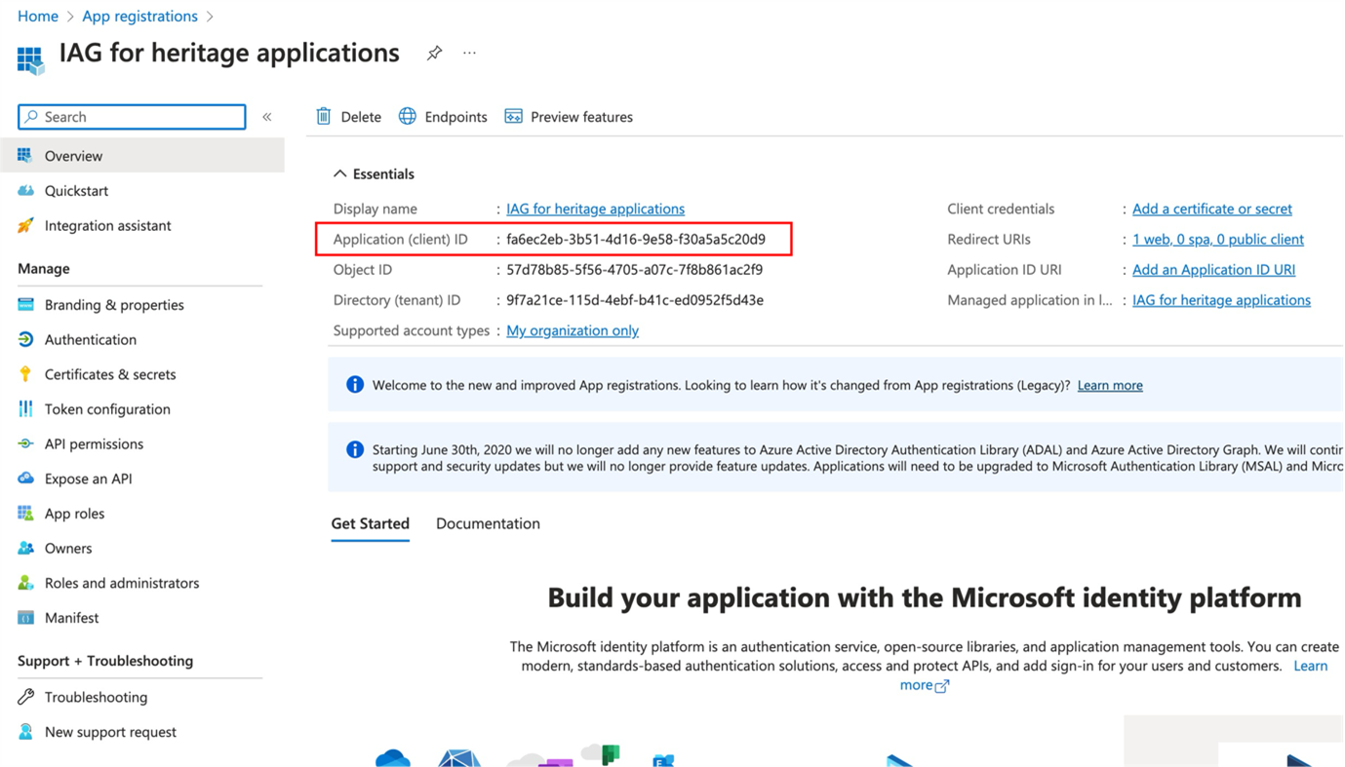
Task: Click My organization only link
Action: click(573, 330)
